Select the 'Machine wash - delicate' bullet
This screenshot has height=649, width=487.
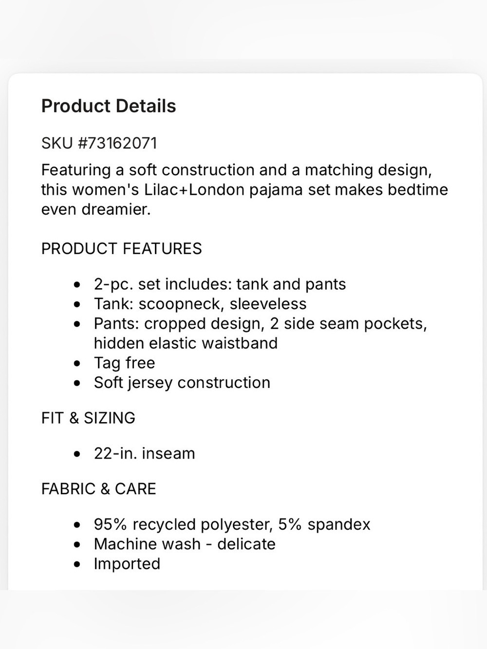tap(185, 544)
